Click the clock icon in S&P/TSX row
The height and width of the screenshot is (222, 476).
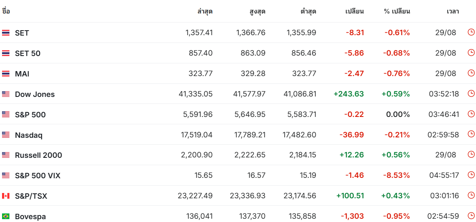pos(471,195)
